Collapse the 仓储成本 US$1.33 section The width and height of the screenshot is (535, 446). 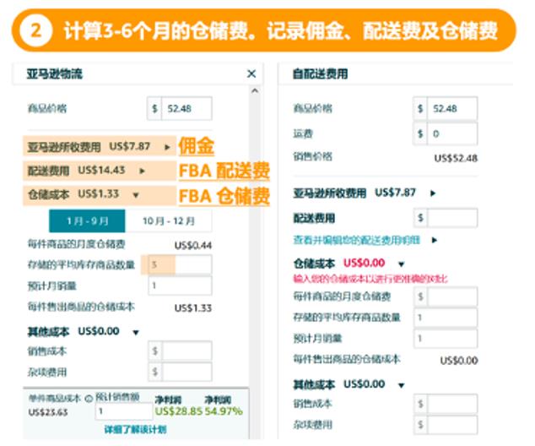click(138, 194)
